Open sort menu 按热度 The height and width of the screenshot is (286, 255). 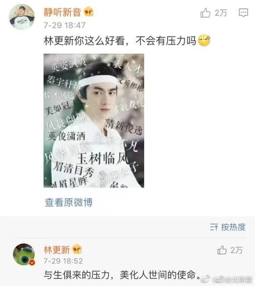(228, 227)
